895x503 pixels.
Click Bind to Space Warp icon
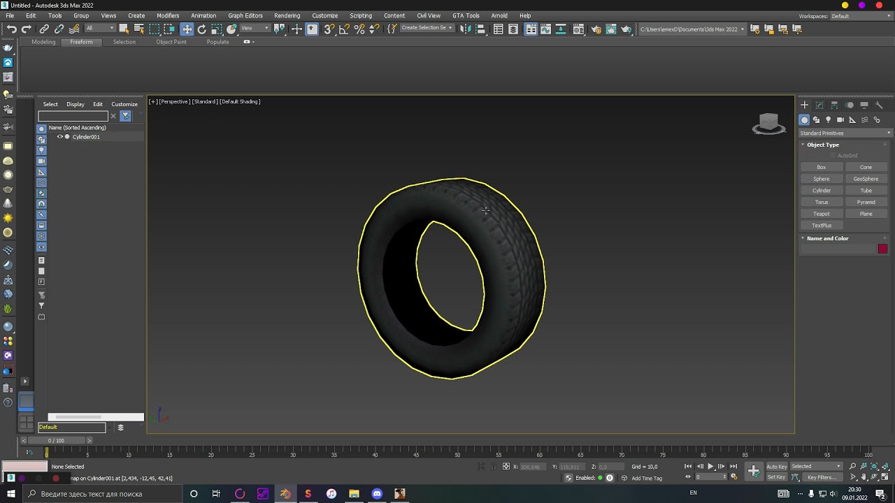coord(74,29)
